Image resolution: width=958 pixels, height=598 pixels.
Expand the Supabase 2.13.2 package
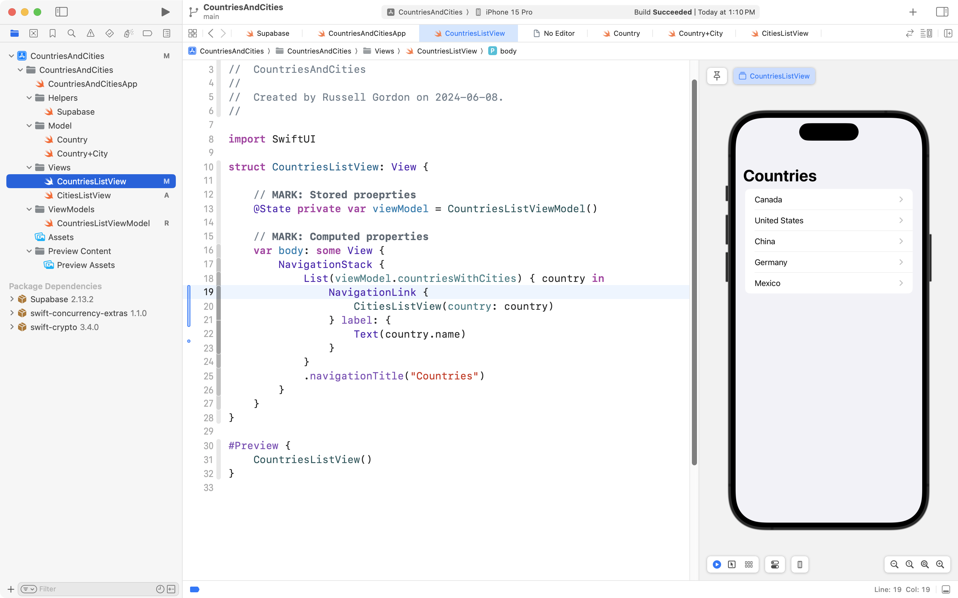tap(12, 299)
